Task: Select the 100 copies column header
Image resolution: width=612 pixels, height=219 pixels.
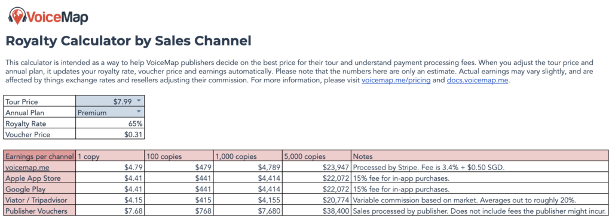Action: point(179,156)
